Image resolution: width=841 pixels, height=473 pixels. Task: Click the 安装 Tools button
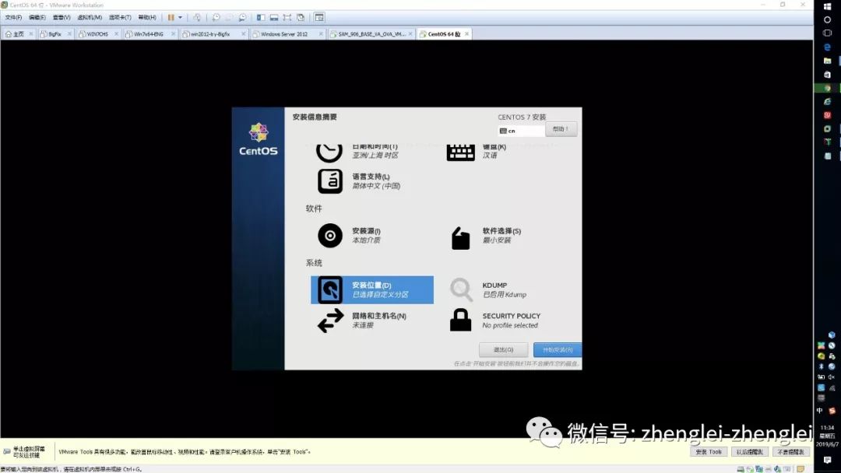tap(709, 452)
